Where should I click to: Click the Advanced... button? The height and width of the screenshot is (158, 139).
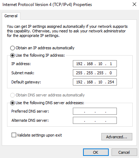click(x=117, y=137)
